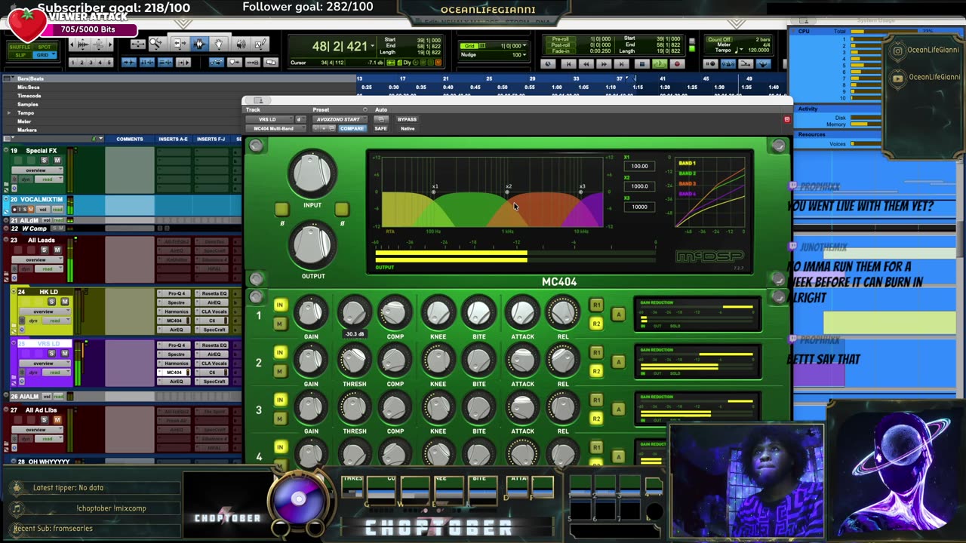The width and height of the screenshot is (966, 543).
Task: Choose the Scrubber speaker tool
Action: pos(240,44)
